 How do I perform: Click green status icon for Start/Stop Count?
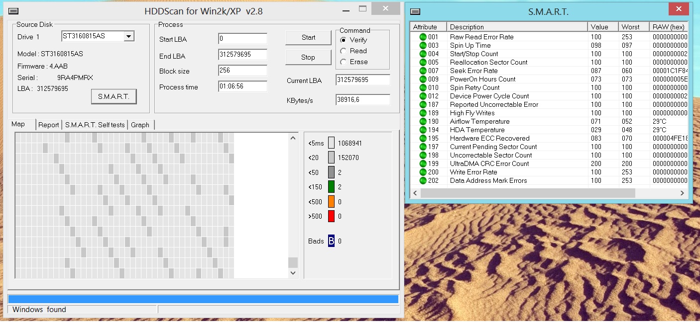pyautogui.click(x=423, y=54)
